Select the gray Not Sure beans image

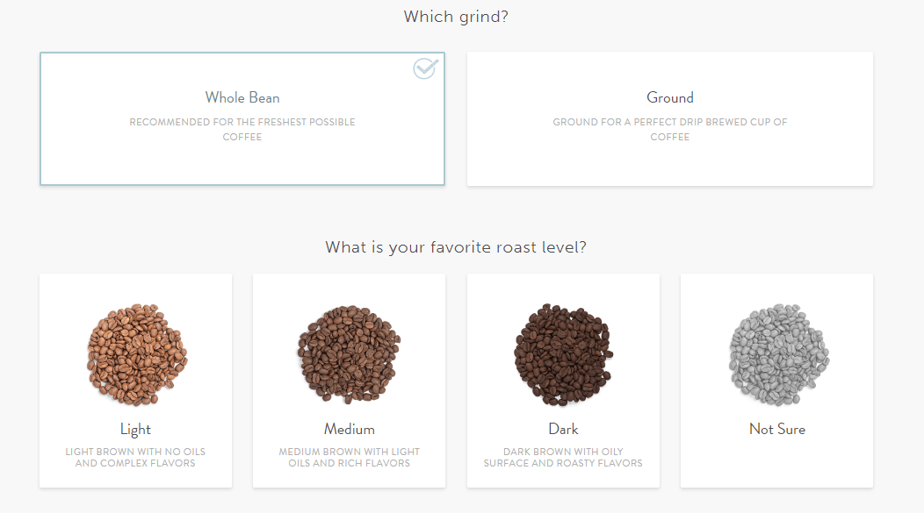point(778,355)
